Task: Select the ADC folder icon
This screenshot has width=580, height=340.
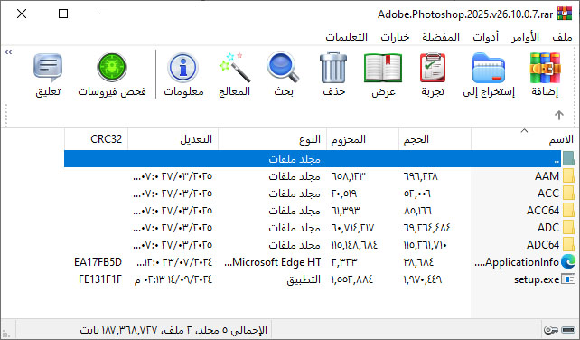Action: click(x=568, y=227)
